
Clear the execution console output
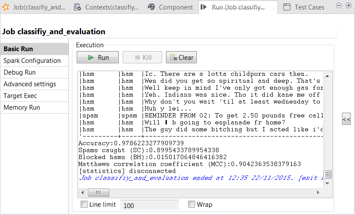point(181,57)
